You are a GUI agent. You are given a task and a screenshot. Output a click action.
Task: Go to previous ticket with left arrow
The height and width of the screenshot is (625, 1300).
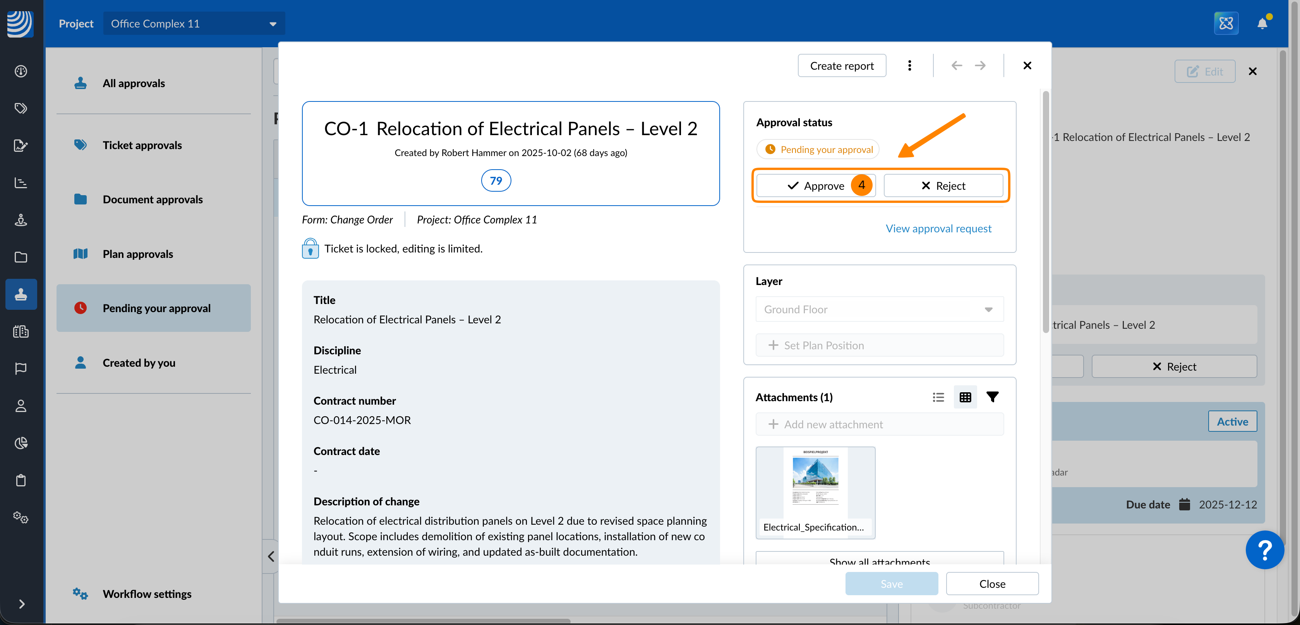click(x=956, y=65)
